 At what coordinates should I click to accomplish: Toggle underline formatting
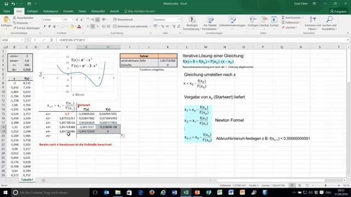tap(54, 26)
